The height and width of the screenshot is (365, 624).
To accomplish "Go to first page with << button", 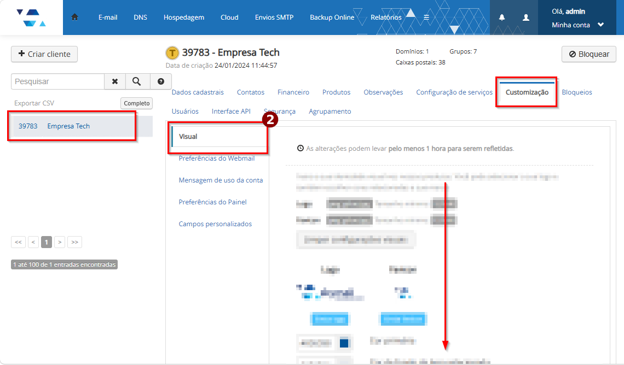I will coord(18,242).
